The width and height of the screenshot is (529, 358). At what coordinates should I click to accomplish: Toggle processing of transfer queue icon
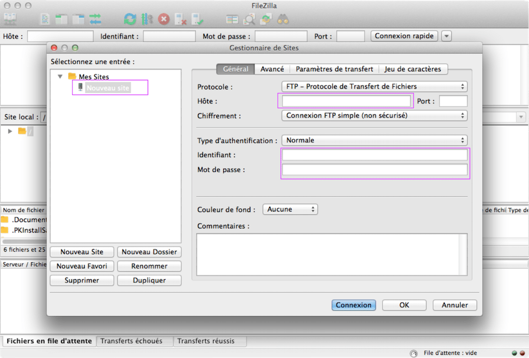[147, 19]
